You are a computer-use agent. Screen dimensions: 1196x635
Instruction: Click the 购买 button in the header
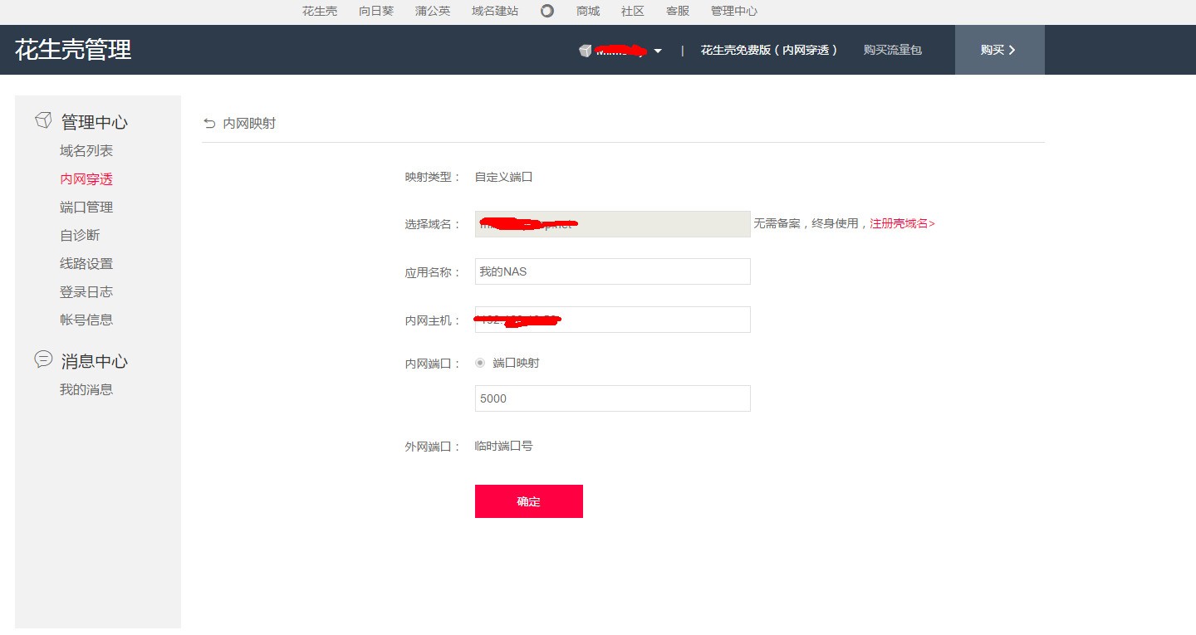coord(999,49)
